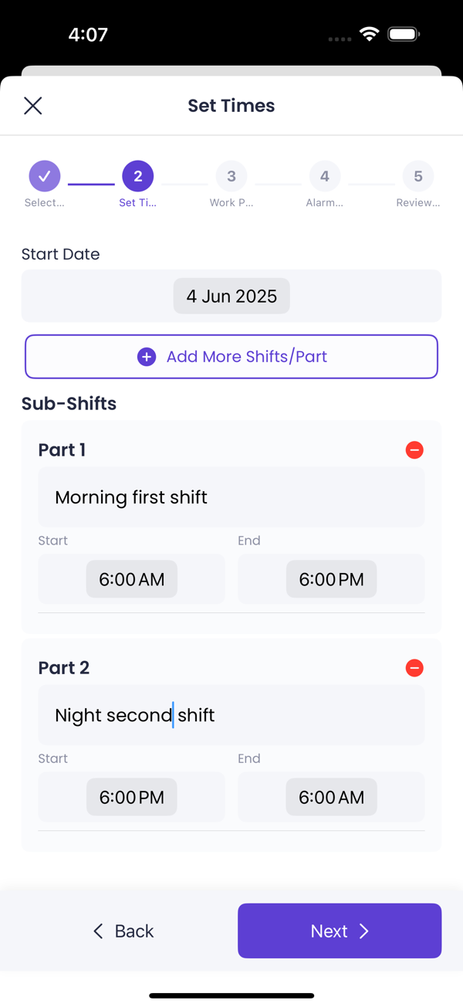Viewport: 463px width, 1007px height.
Task: Tap the Back chevron arrow icon
Action: pos(98,931)
